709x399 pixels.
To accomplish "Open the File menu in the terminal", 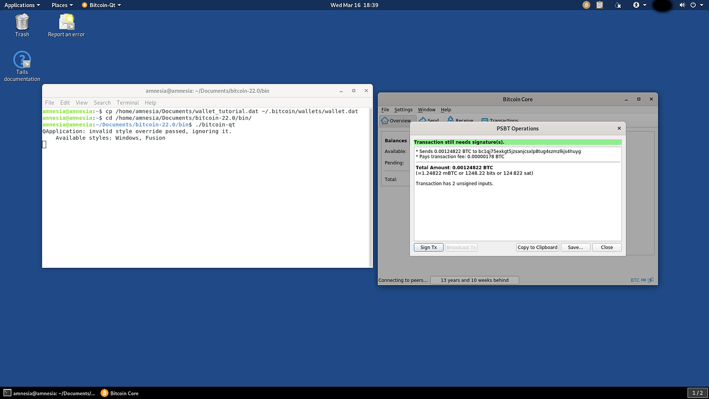I will pyautogui.click(x=50, y=102).
